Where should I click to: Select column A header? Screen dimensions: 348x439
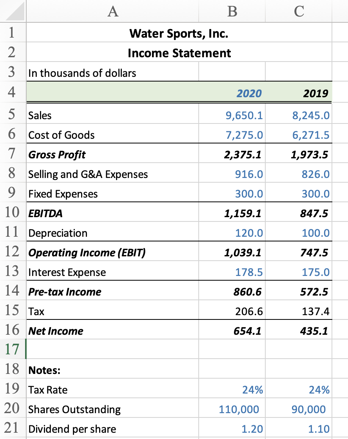[112, 11]
